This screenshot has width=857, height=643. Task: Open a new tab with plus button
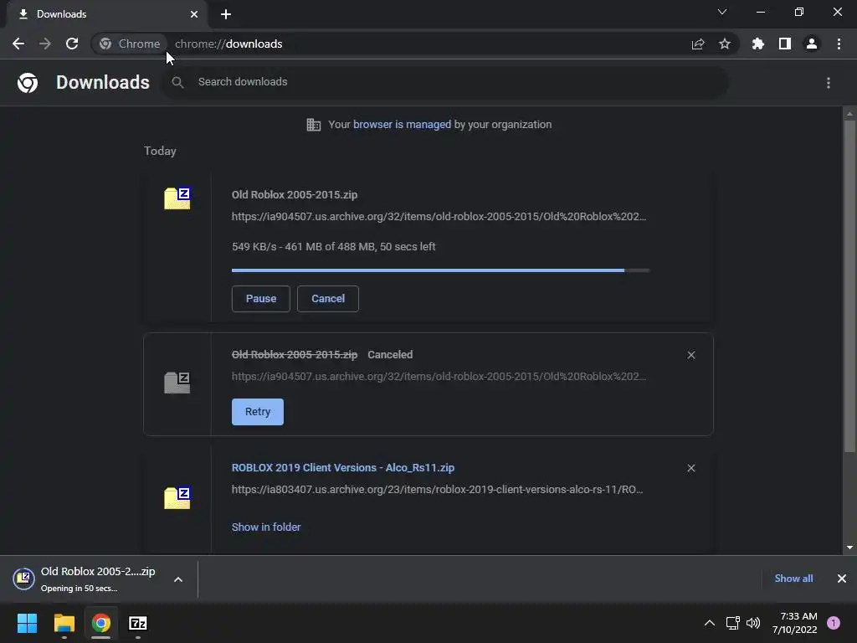tap(226, 14)
